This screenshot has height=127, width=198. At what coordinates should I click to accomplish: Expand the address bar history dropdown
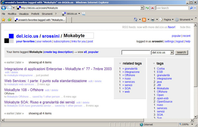coord(142,8)
